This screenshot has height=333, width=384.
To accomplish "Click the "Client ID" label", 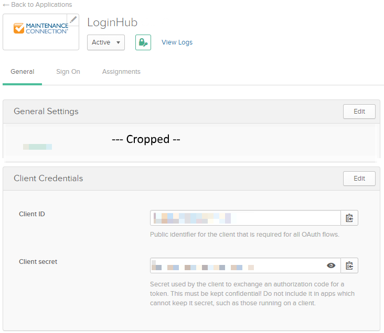I will (32, 214).
